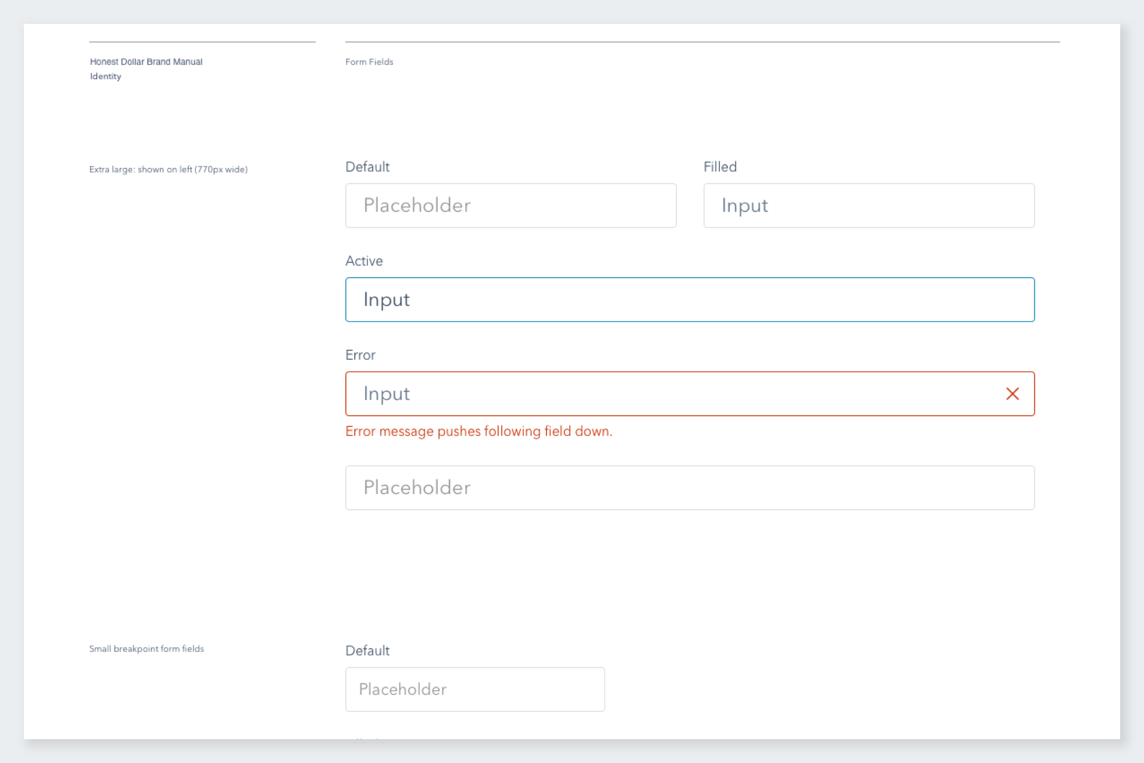Click 'Error message pushes following field down.' text

click(479, 432)
